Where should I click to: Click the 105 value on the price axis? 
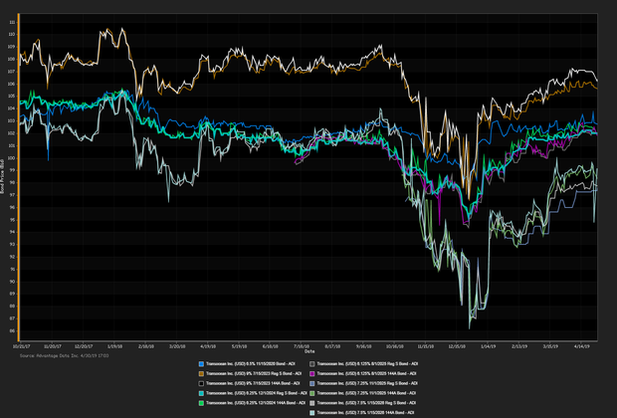[x=12, y=97]
